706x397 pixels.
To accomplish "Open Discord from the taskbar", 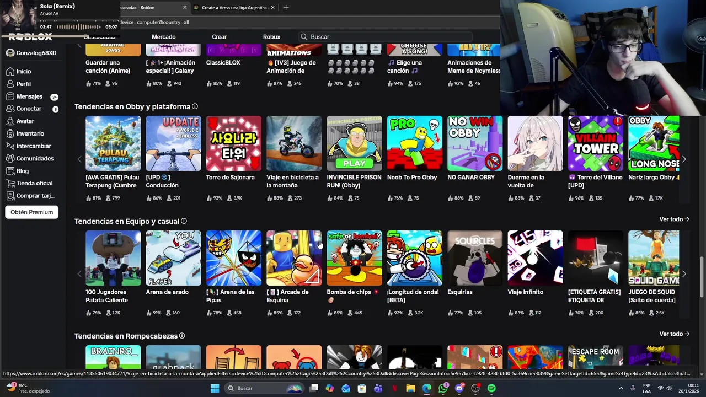I will (459, 388).
